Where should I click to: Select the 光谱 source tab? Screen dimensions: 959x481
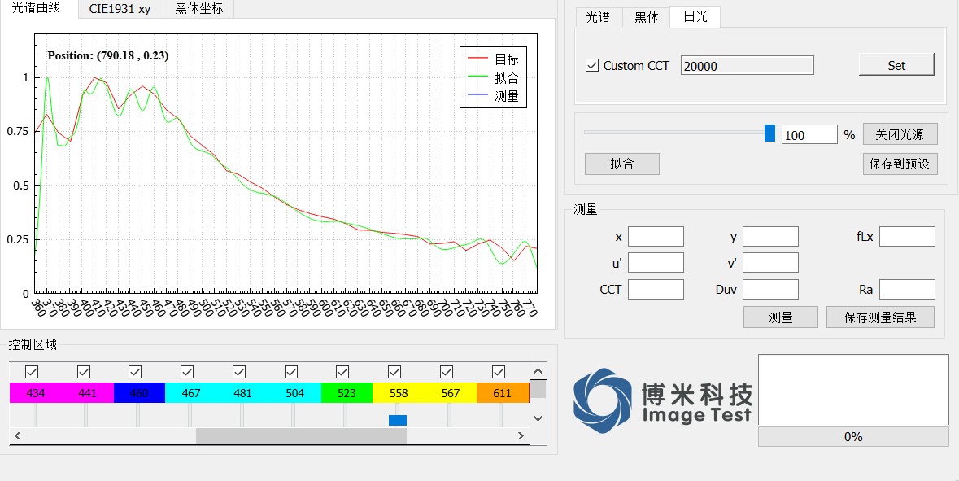click(x=598, y=17)
